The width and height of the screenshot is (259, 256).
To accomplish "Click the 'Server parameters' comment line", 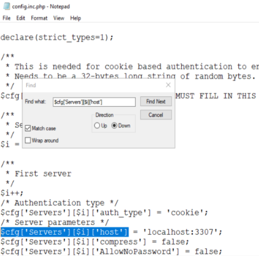I will coord(55,223).
